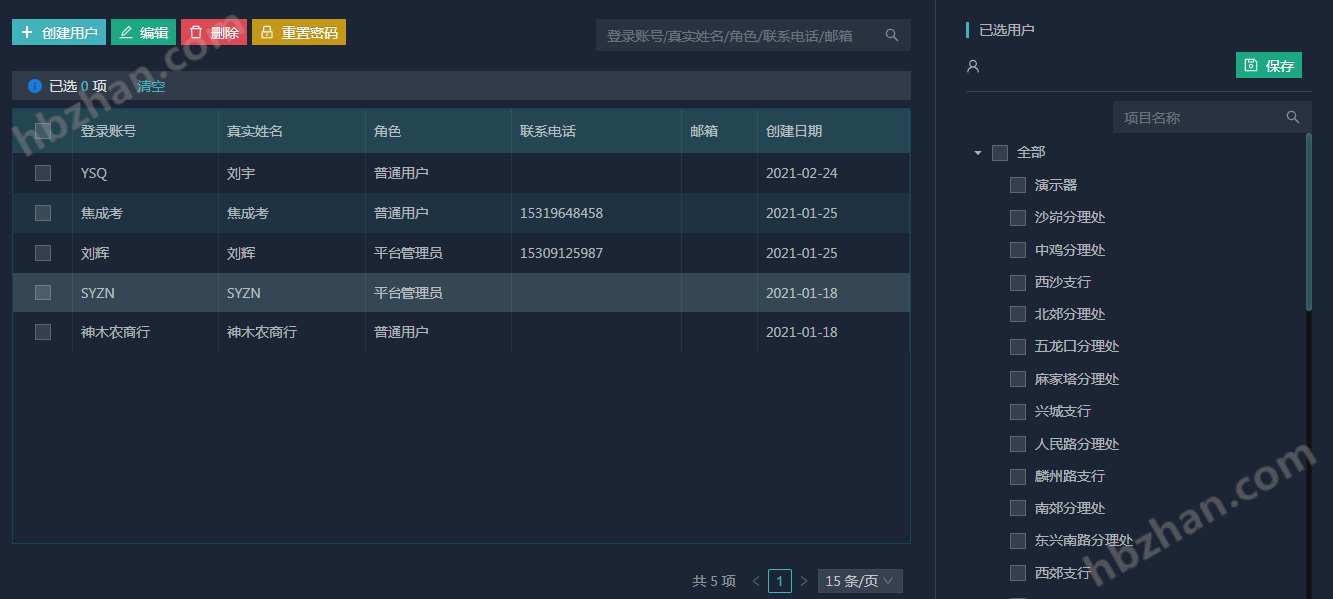Enable the 沙峁分理处 checkbox
The height and width of the screenshot is (599, 1333).
(1017, 217)
